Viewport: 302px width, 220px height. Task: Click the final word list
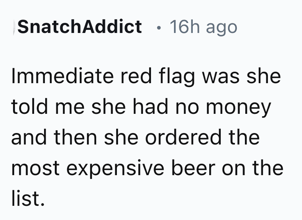pyautogui.click(x=28, y=198)
